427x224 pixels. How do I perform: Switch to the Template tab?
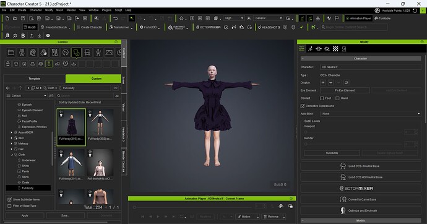35,79
